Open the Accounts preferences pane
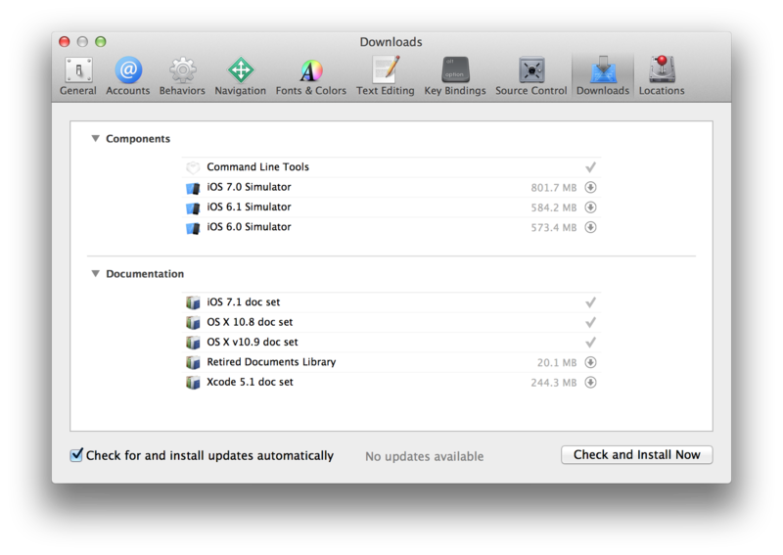The width and height of the screenshot is (783, 555). click(128, 76)
